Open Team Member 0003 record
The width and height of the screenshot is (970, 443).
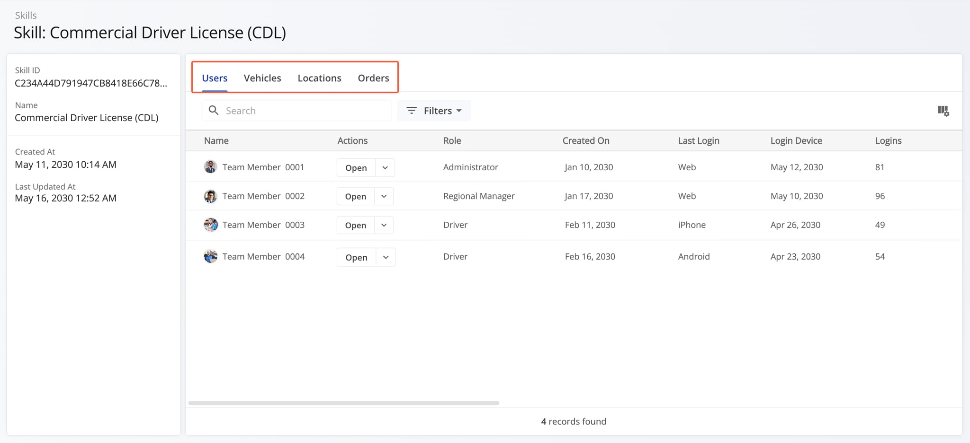356,225
